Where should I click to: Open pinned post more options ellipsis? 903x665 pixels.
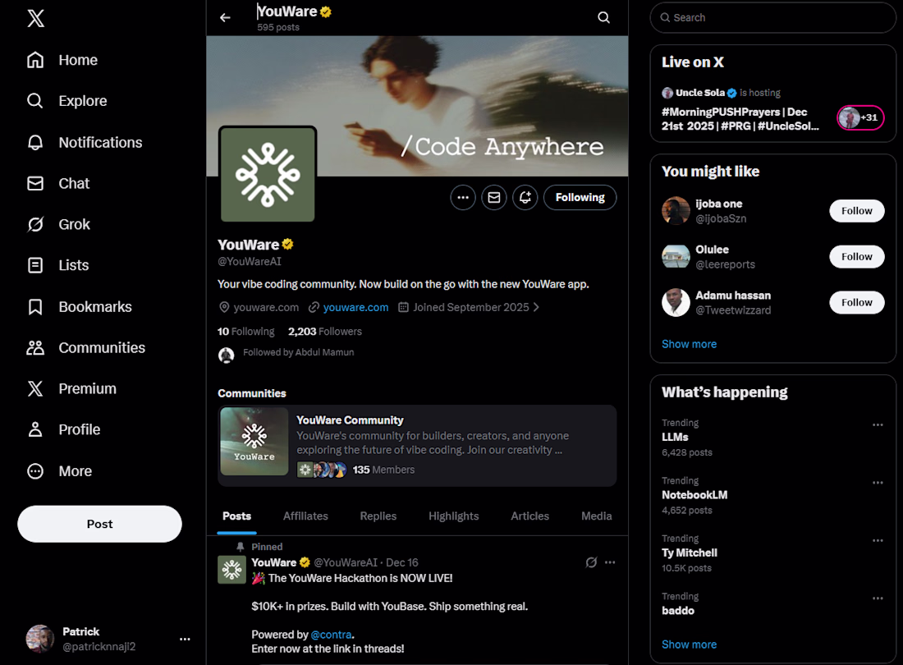tap(610, 562)
